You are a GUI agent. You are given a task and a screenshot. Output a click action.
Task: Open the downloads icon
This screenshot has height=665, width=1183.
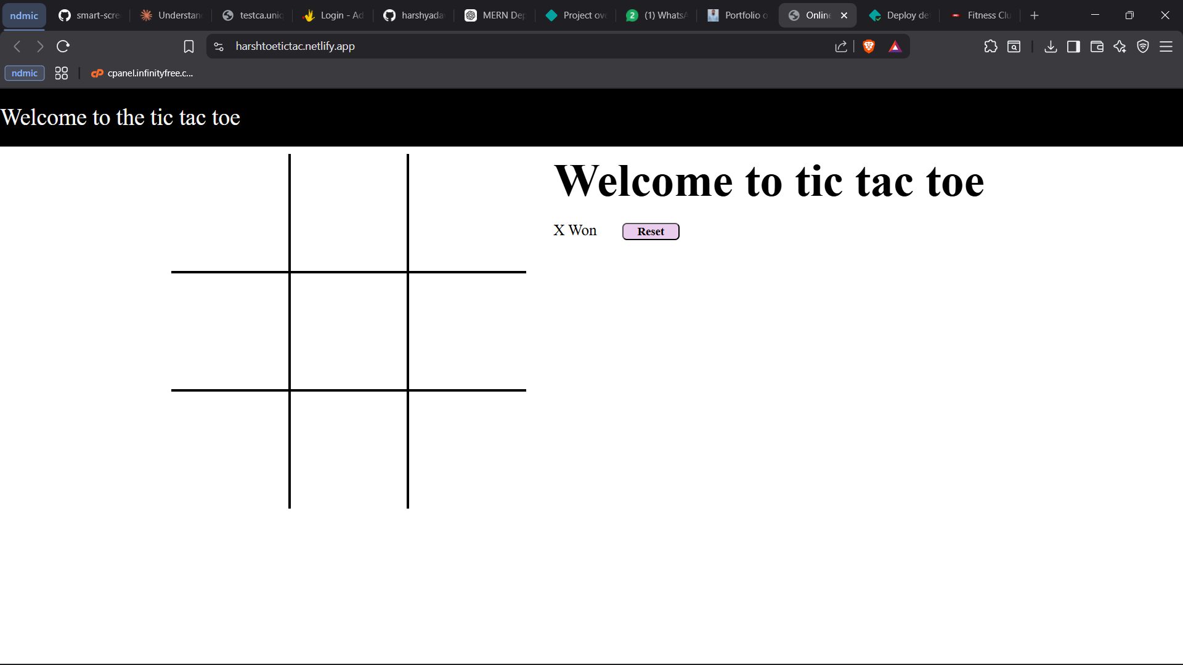[1051, 46]
